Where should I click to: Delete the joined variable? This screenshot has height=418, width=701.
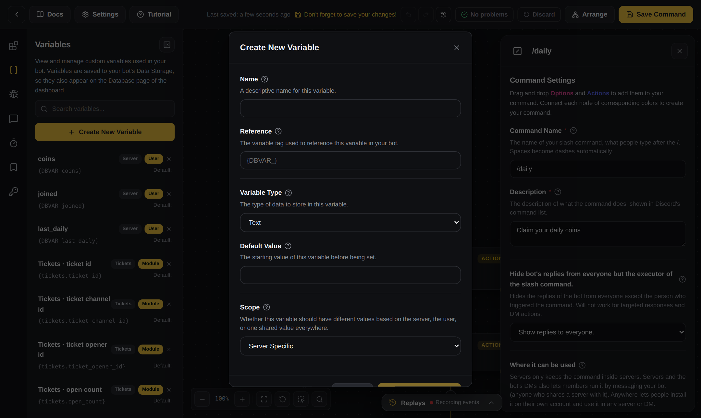click(169, 194)
